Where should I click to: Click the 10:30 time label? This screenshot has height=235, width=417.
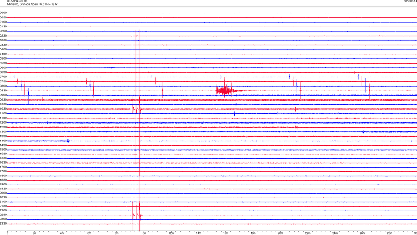[3, 109]
